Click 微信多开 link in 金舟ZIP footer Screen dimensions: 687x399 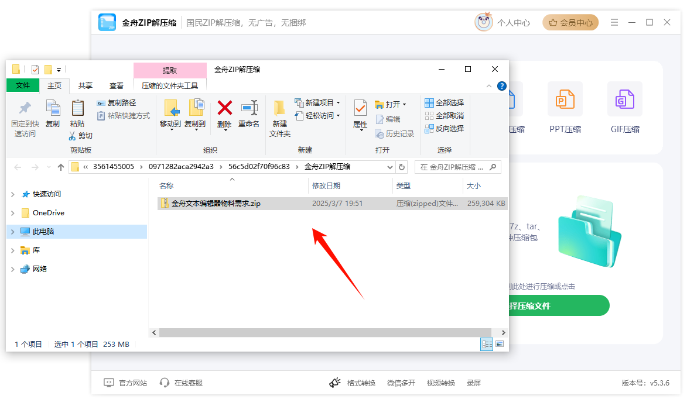(401, 383)
